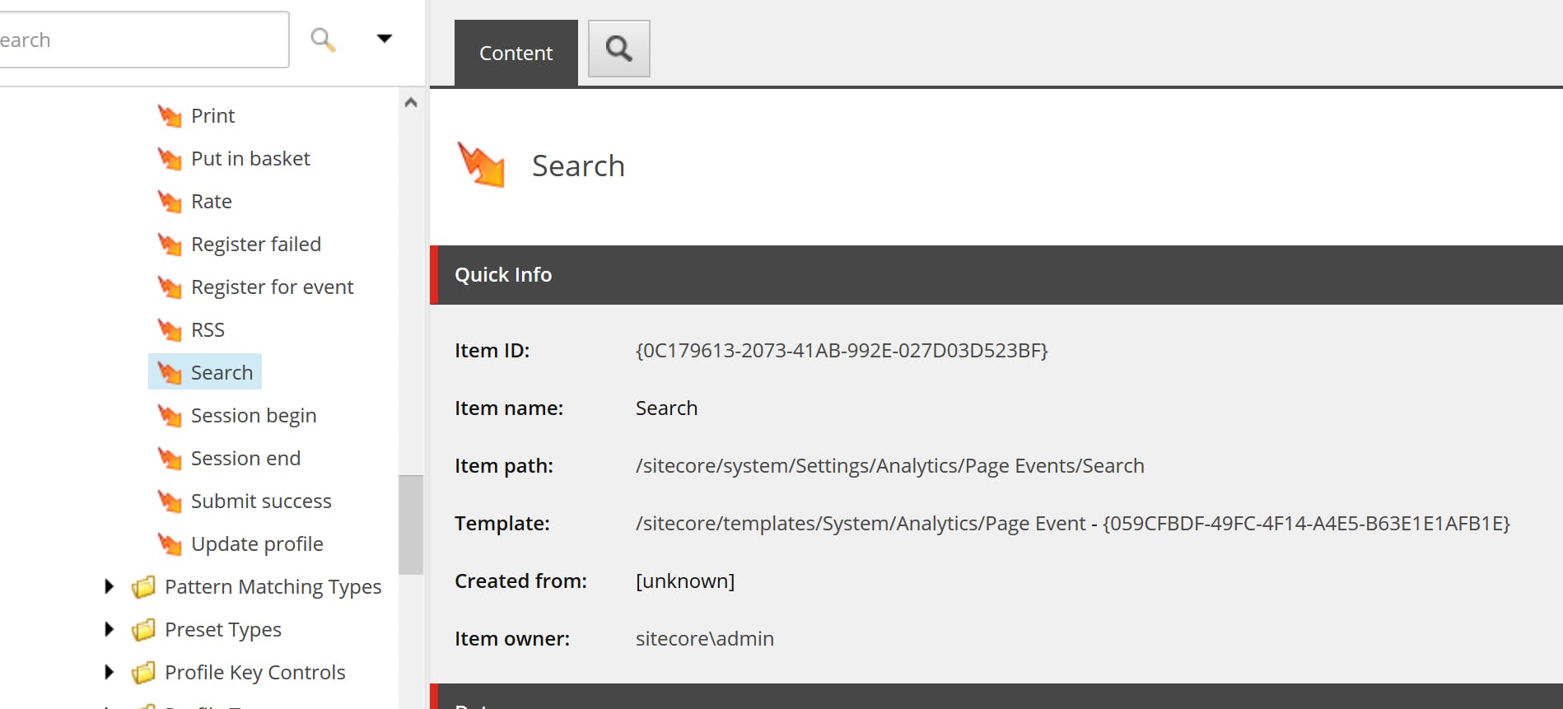
Task: Select the Put in basket tree item
Action: [250, 159]
